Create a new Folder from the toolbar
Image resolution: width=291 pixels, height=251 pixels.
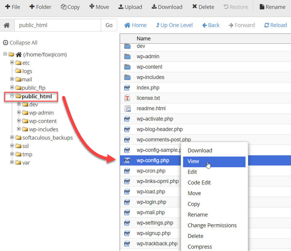point(40,7)
